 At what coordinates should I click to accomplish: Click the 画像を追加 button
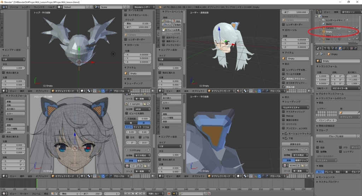295,144
